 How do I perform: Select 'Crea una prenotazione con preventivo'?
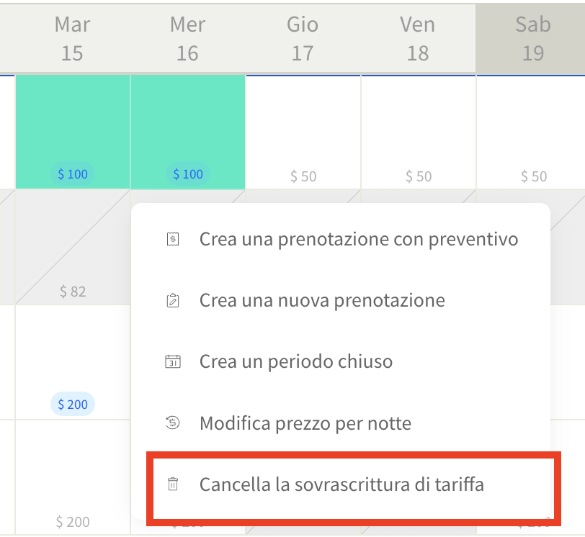pyautogui.click(x=359, y=239)
